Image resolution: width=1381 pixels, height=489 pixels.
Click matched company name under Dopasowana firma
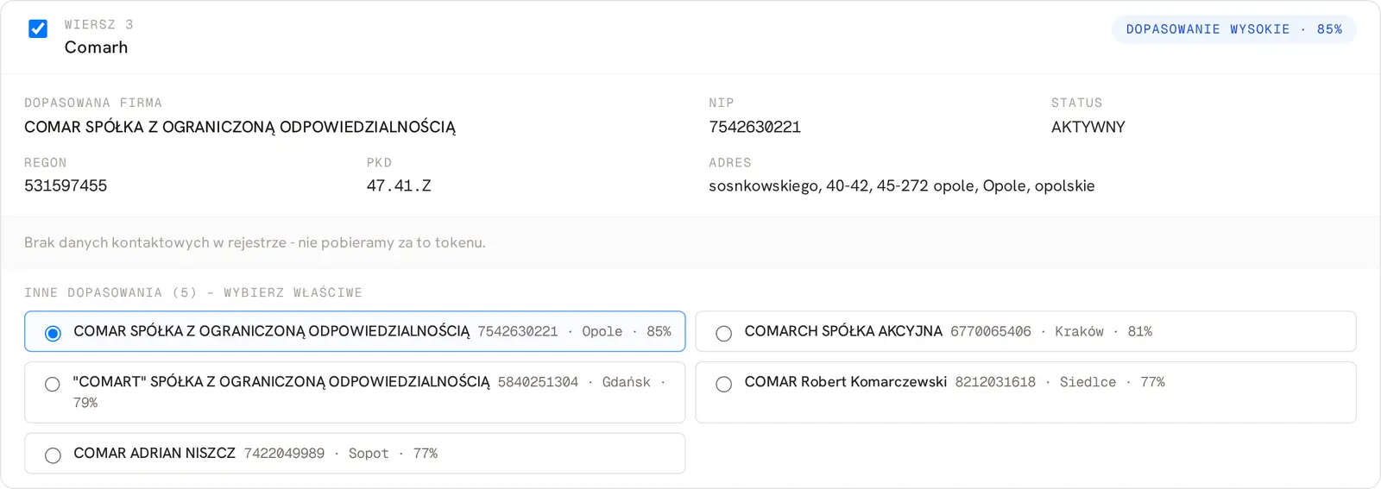pyautogui.click(x=240, y=127)
